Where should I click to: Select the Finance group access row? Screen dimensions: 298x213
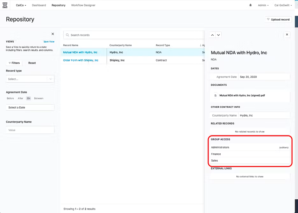click(x=250, y=154)
